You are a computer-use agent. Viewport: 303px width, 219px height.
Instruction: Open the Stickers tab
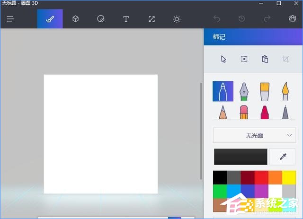(100, 19)
